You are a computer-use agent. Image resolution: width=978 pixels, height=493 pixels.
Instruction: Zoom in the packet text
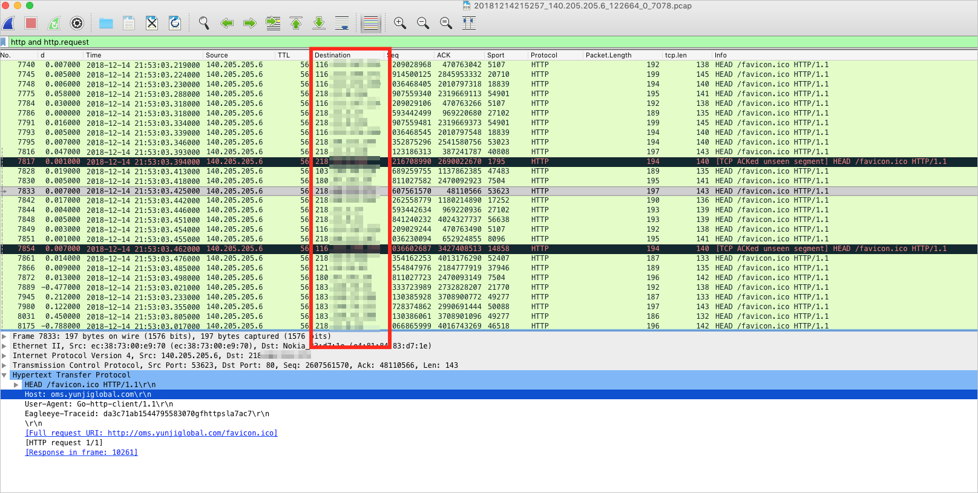click(x=400, y=24)
